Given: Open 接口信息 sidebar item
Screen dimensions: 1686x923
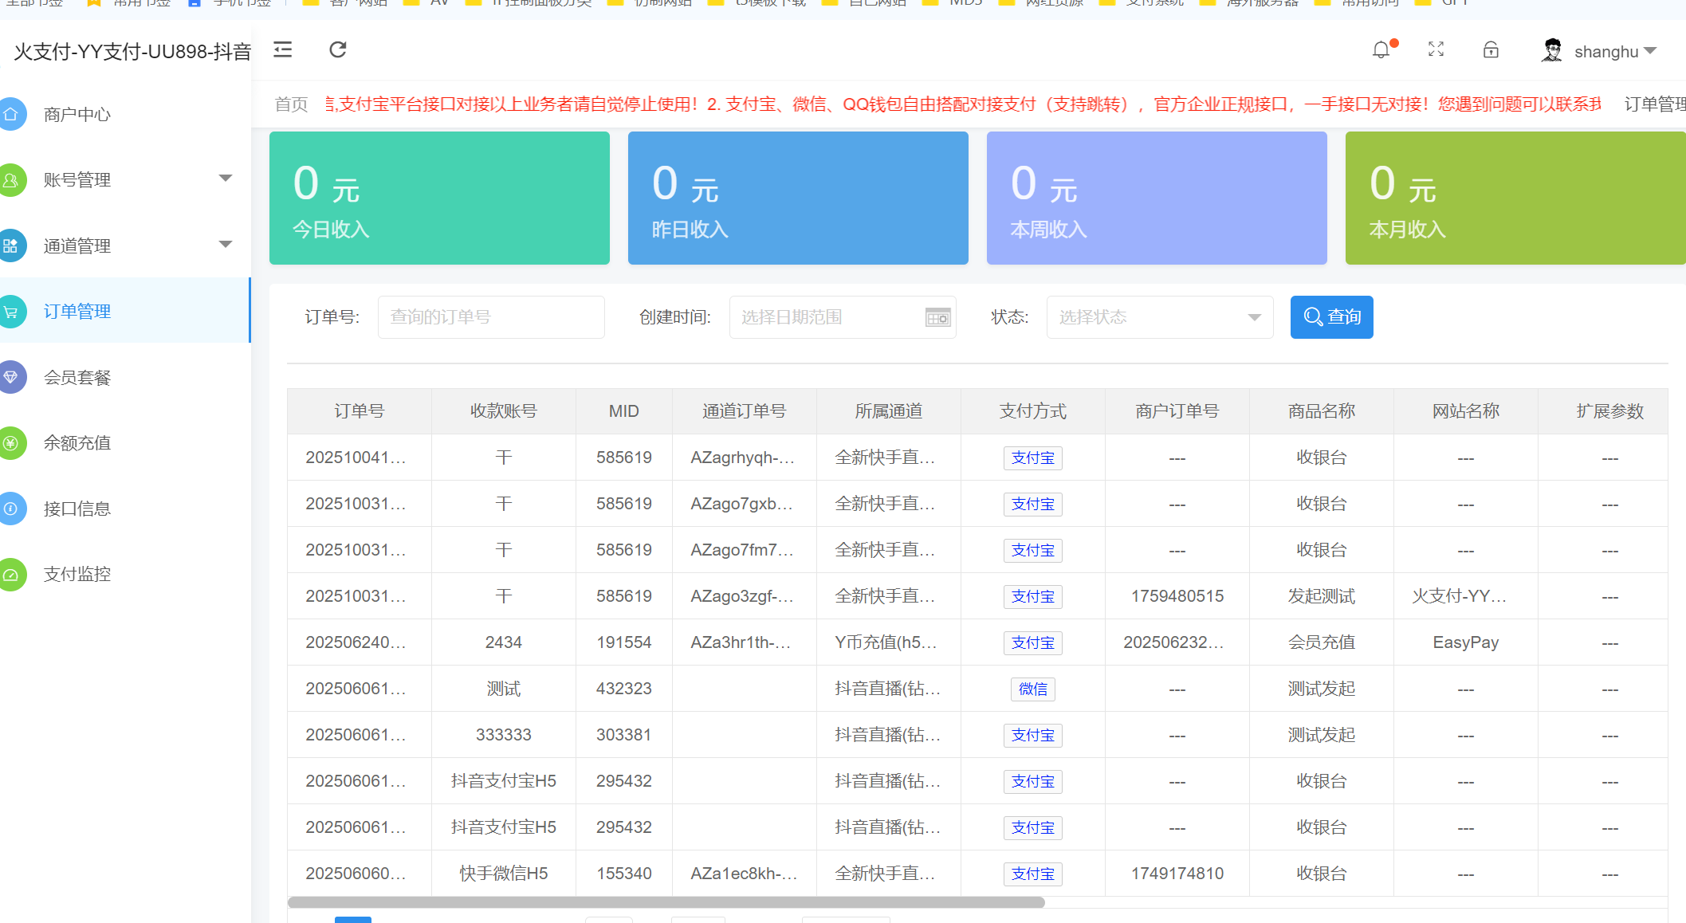Looking at the screenshot, I should (77, 509).
